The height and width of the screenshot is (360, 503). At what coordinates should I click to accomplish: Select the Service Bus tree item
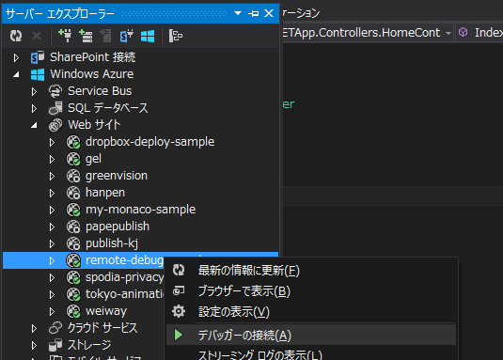click(100, 91)
